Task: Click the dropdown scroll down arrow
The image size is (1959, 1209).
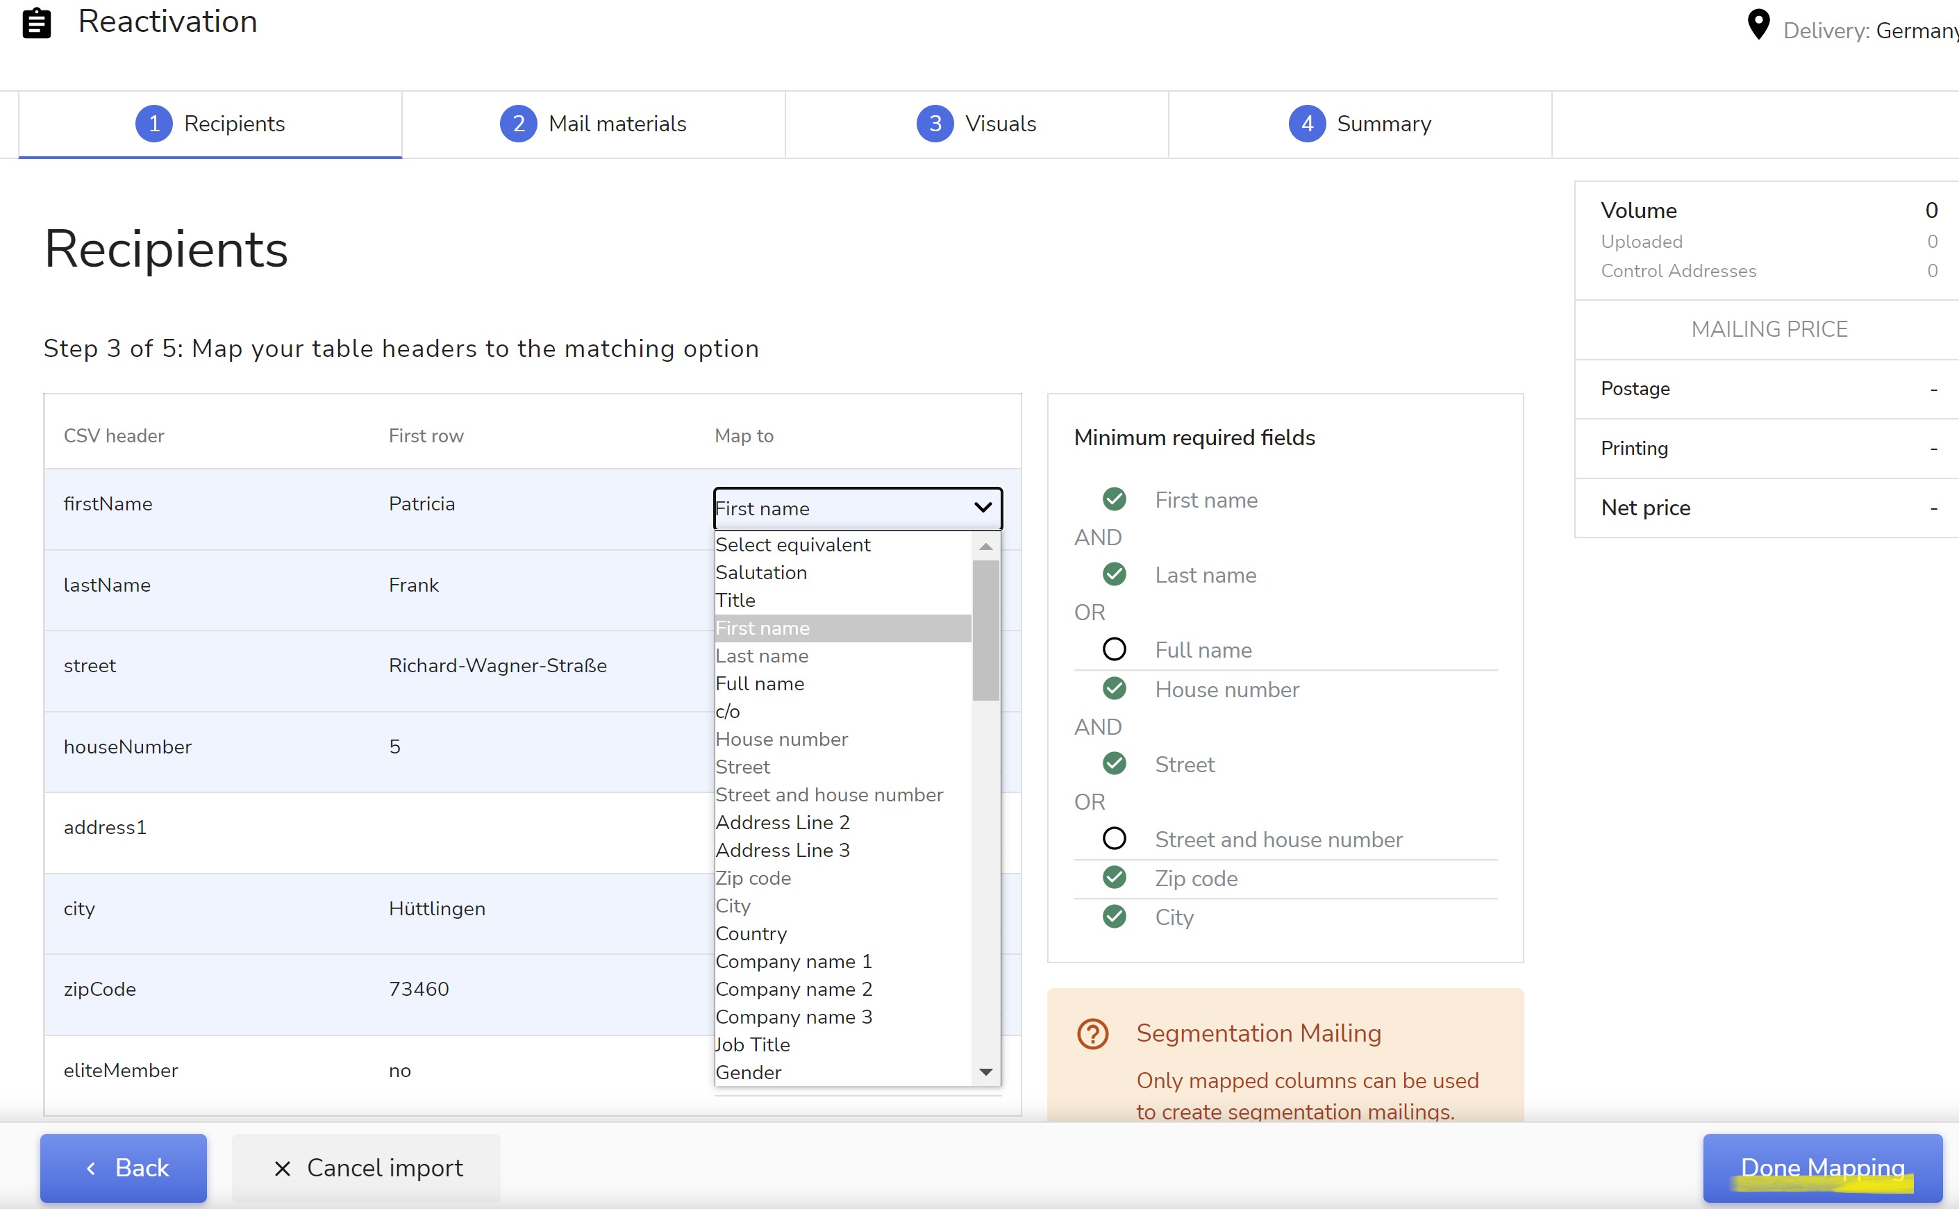Action: point(986,1072)
